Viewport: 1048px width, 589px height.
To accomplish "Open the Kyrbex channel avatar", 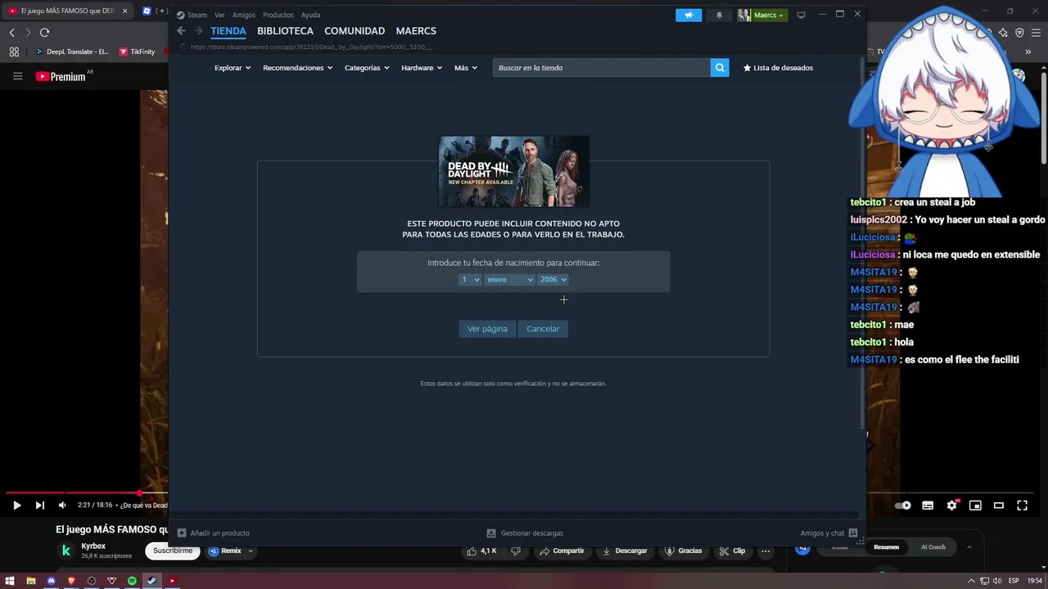I will click(66, 551).
